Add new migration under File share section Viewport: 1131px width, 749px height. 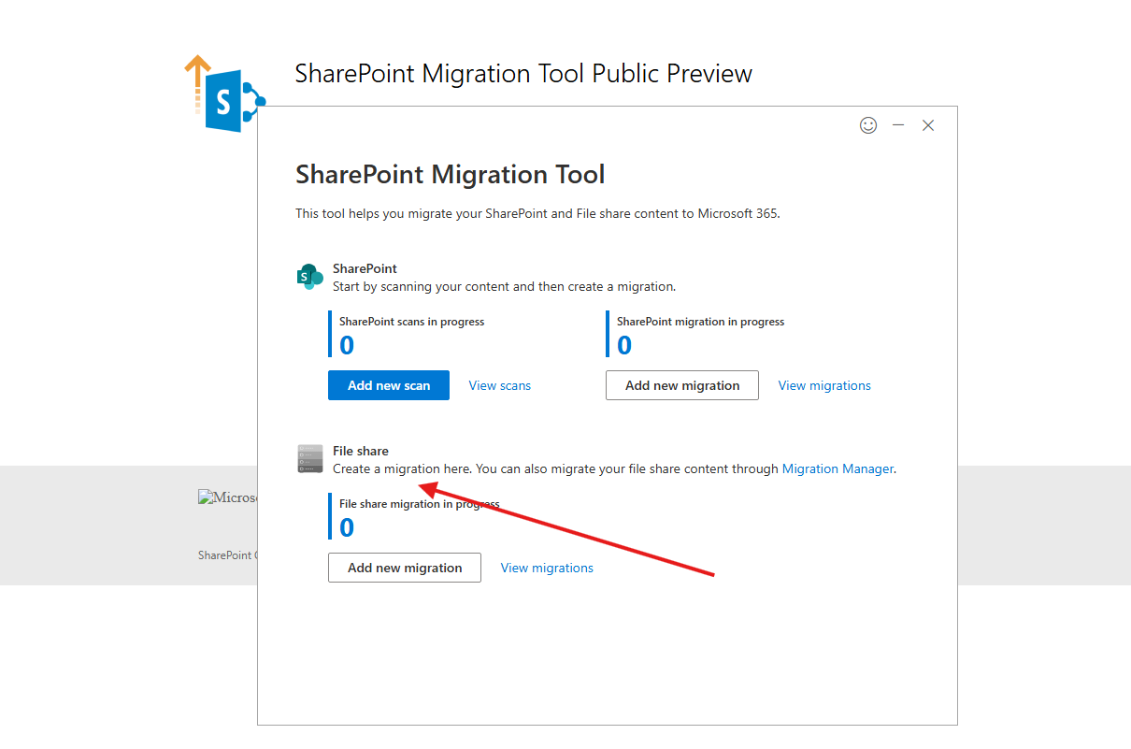[x=404, y=568]
